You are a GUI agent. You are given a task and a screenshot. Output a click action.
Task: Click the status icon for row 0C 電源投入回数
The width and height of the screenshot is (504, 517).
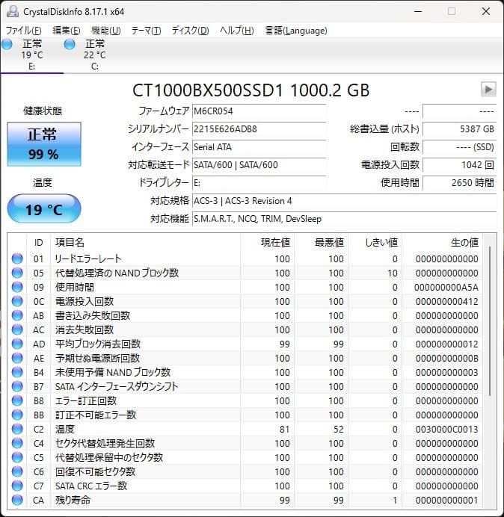[x=17, y=301]
